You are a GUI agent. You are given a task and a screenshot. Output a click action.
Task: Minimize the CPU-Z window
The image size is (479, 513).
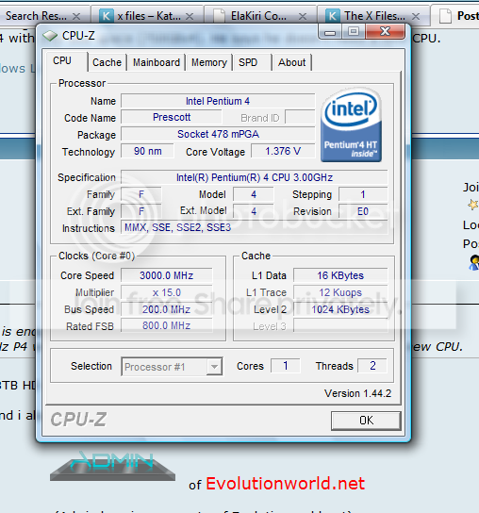330,32
